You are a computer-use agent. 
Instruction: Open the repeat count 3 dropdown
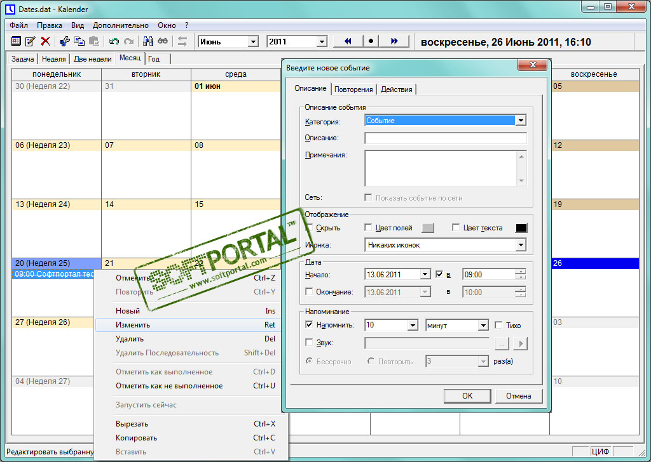click(x=483, y=361)
